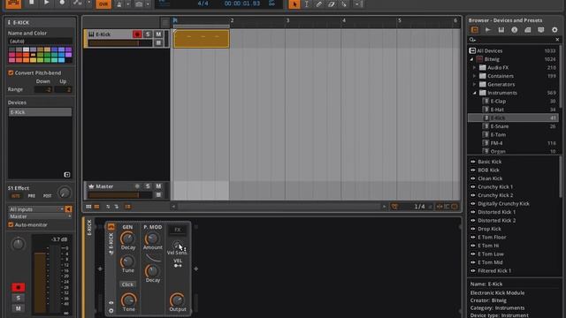The width and height of the screenshot is (566, 318).
Task: Click the inspector Solo button
Action: pyautogui.click(x=18, y=298)
